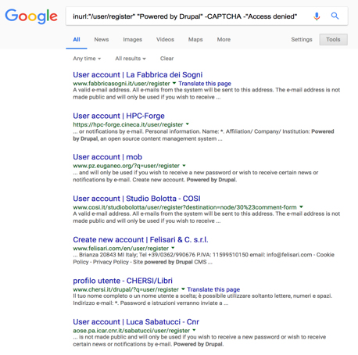The width and height of the screenshot is (358, 355).
Task: Open search Settings
Action: [302, 40]
